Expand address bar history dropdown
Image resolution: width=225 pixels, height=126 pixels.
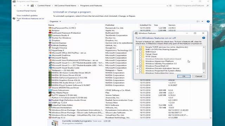coord(167,6)
